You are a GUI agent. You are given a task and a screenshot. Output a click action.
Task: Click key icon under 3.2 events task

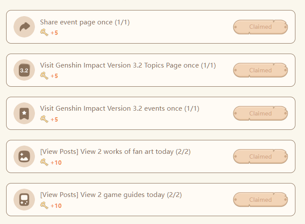pyautogui.click(x=44, y=119)
